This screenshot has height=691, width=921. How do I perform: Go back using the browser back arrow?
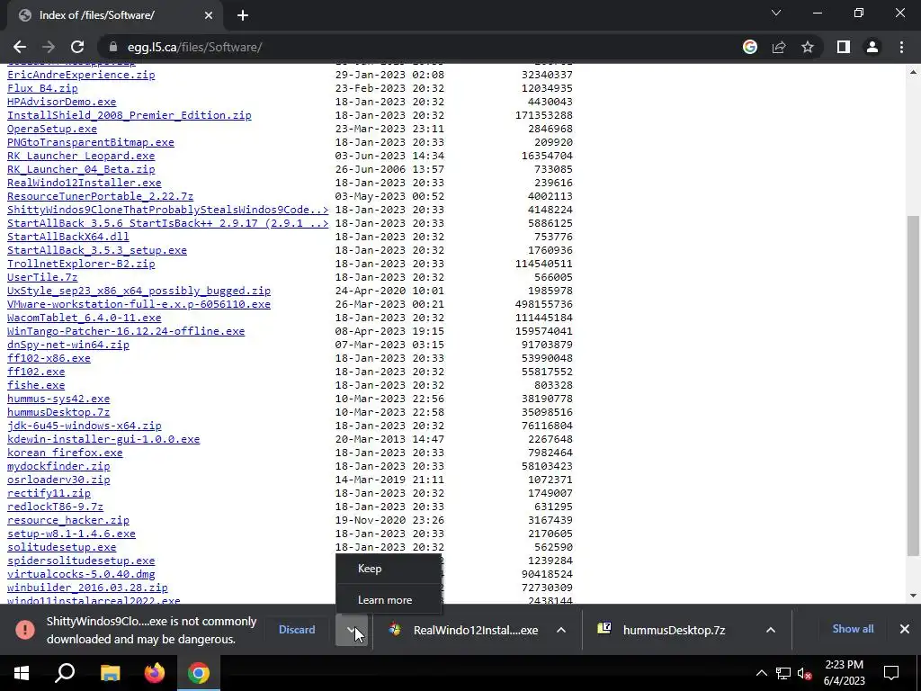[20, 47]
